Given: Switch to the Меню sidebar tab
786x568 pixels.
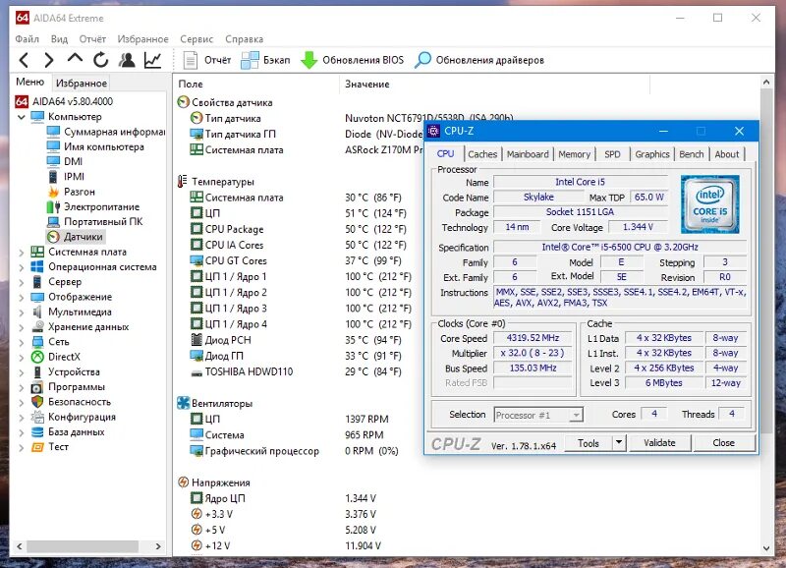Looking at the screenshot, I should [30, 83].
